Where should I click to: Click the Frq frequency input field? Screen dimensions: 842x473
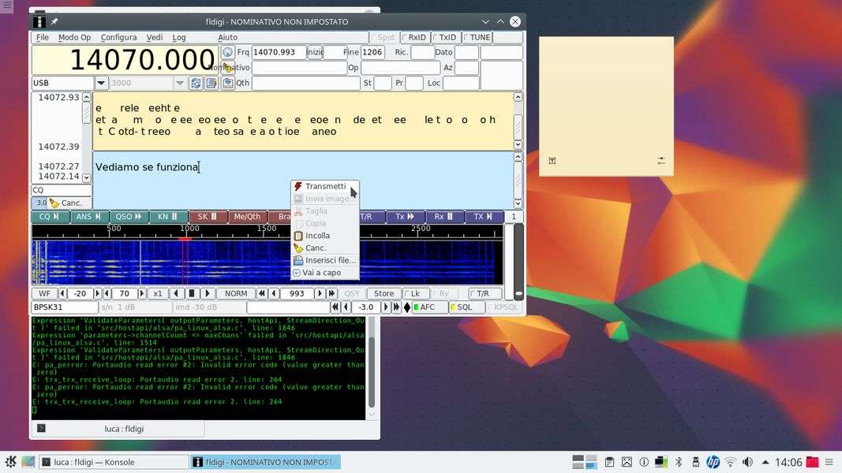click(278, 53)
